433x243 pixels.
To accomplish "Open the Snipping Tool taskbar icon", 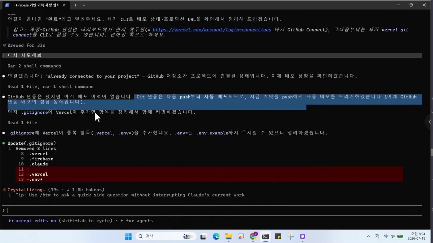I will pyautogui.click(x=290, y=237).
